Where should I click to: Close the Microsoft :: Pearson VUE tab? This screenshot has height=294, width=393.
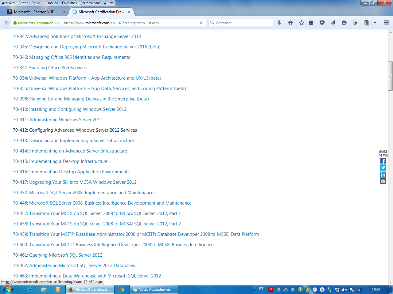64,12
